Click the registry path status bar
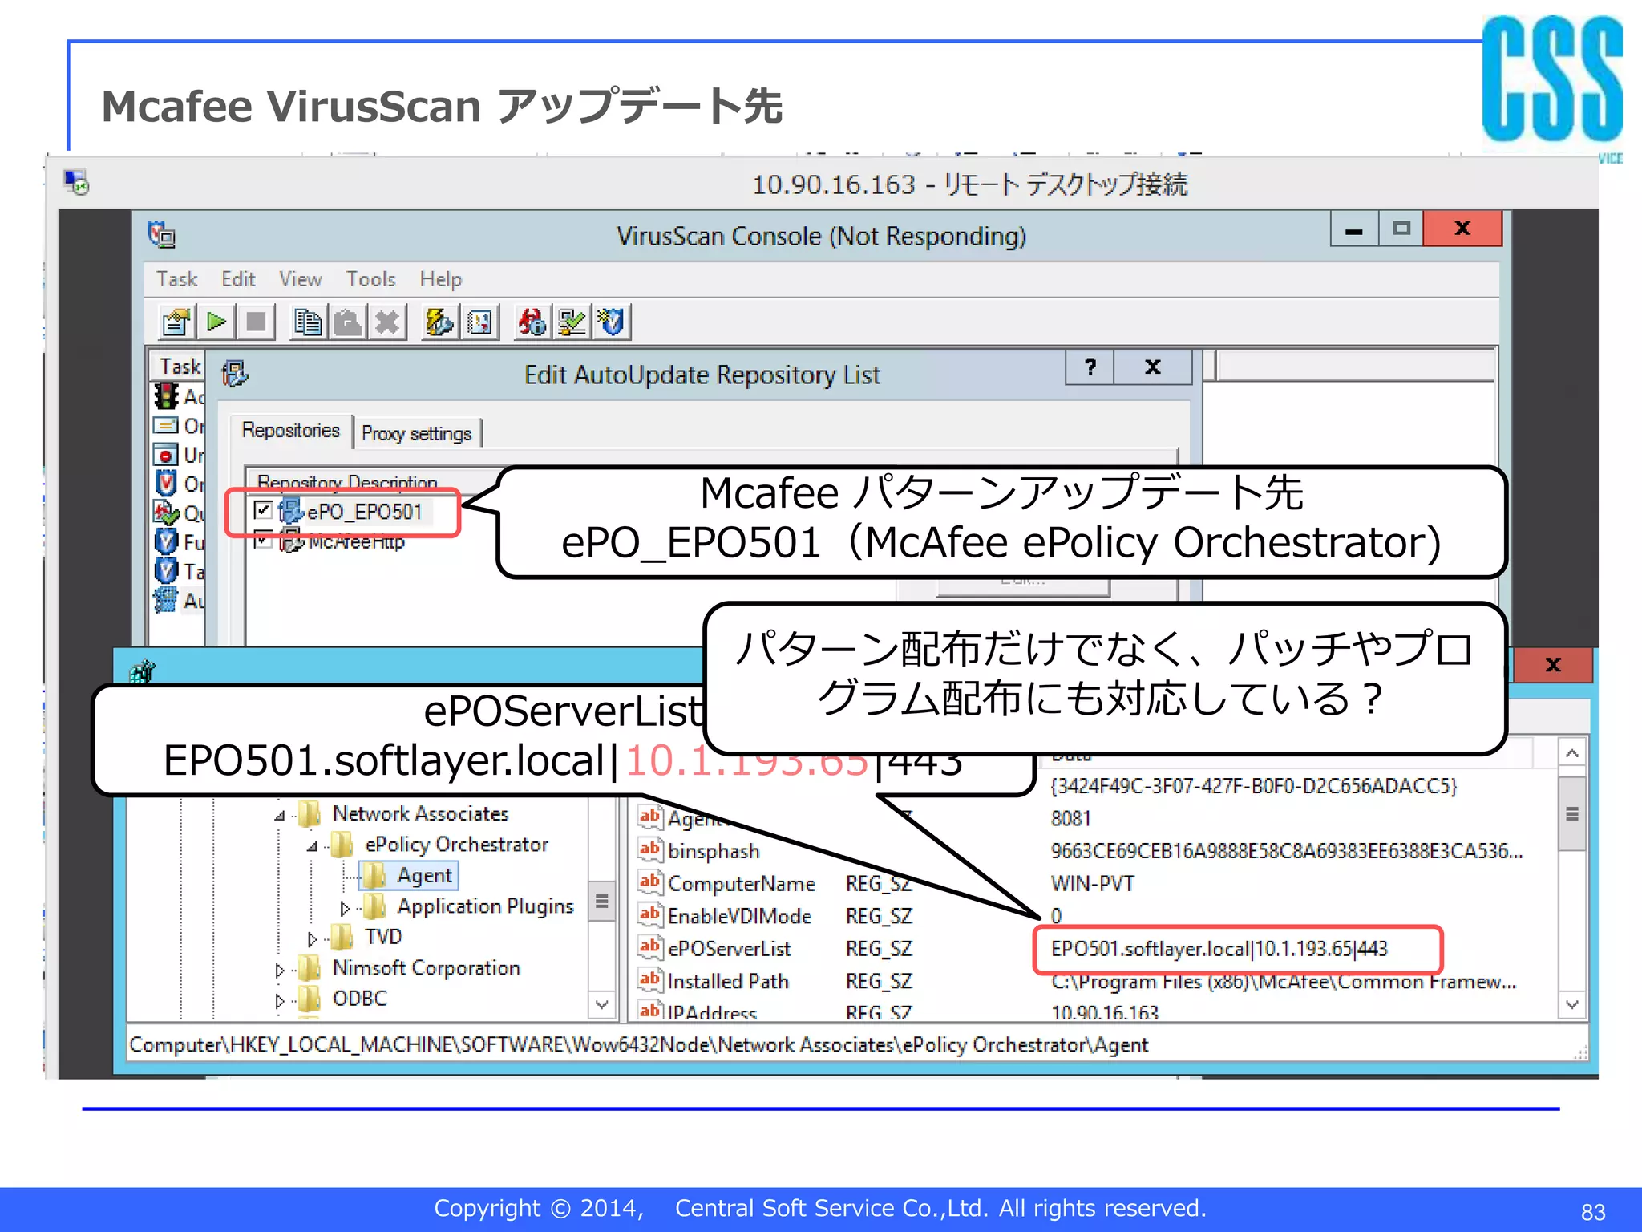 tap(857, 1044)
